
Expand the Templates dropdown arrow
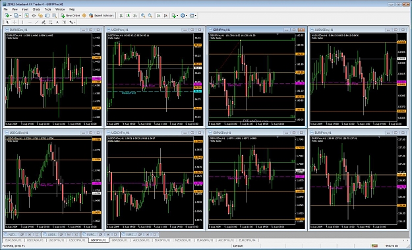[x=196, y=16]
